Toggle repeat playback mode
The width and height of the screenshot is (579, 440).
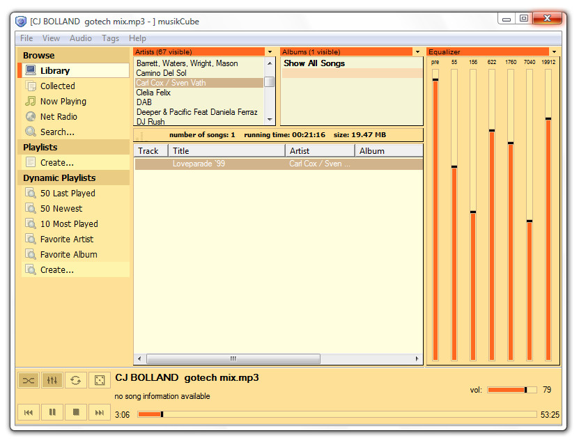click(76, 380)
